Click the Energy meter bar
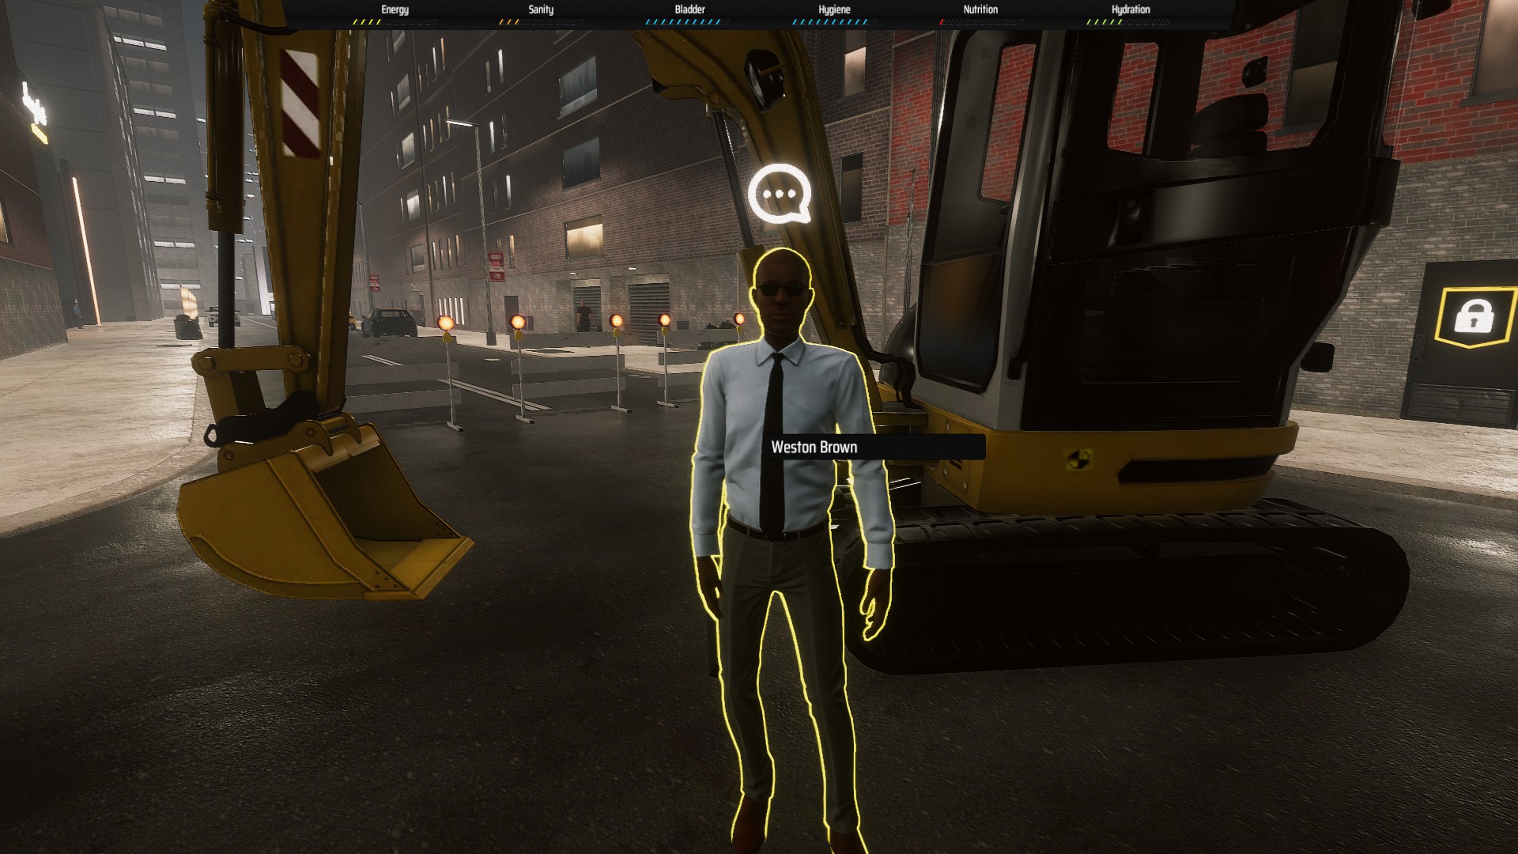Screen dimensions: 1518x854 (395, 22)
